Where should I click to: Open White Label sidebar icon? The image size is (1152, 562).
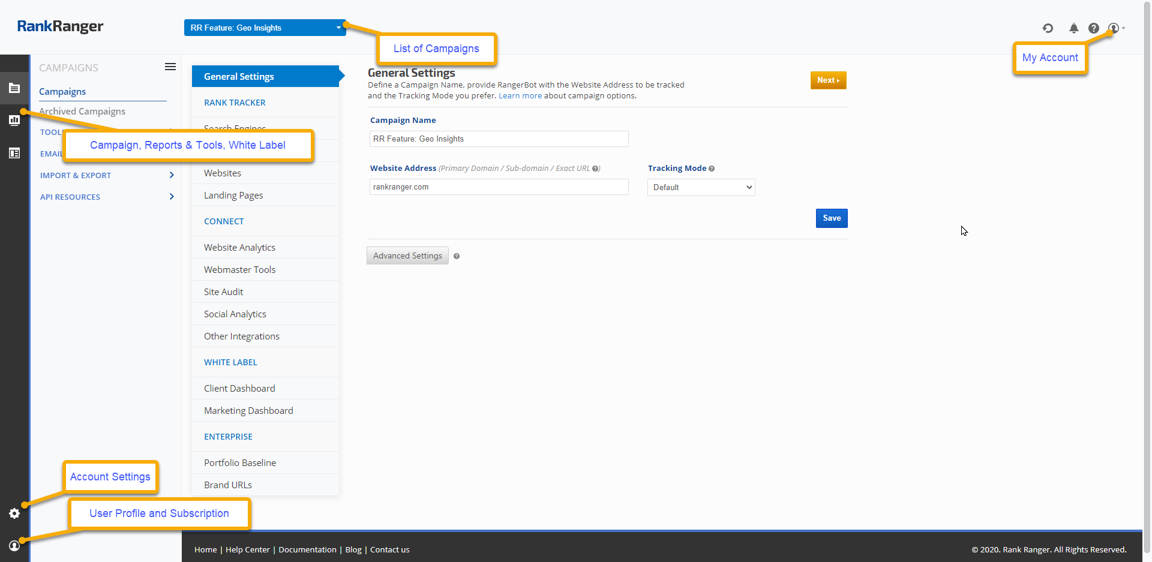(x=14, y=154)
